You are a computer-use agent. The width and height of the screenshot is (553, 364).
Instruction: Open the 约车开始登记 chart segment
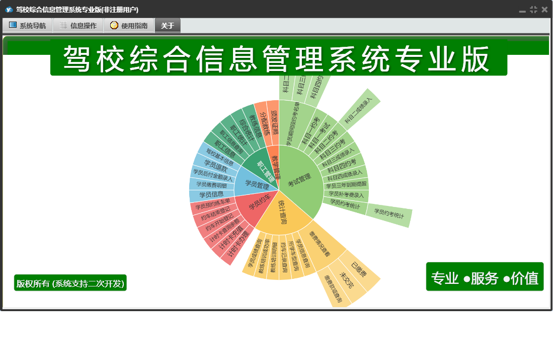coord(220,222)
